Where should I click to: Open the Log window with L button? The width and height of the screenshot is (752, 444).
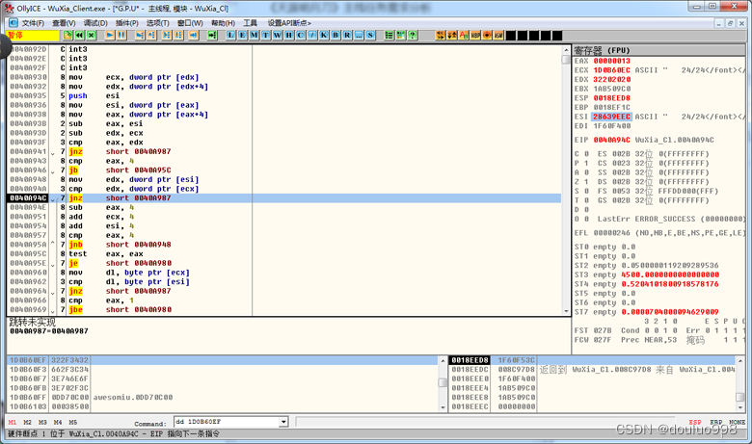[x=231, y=35]
